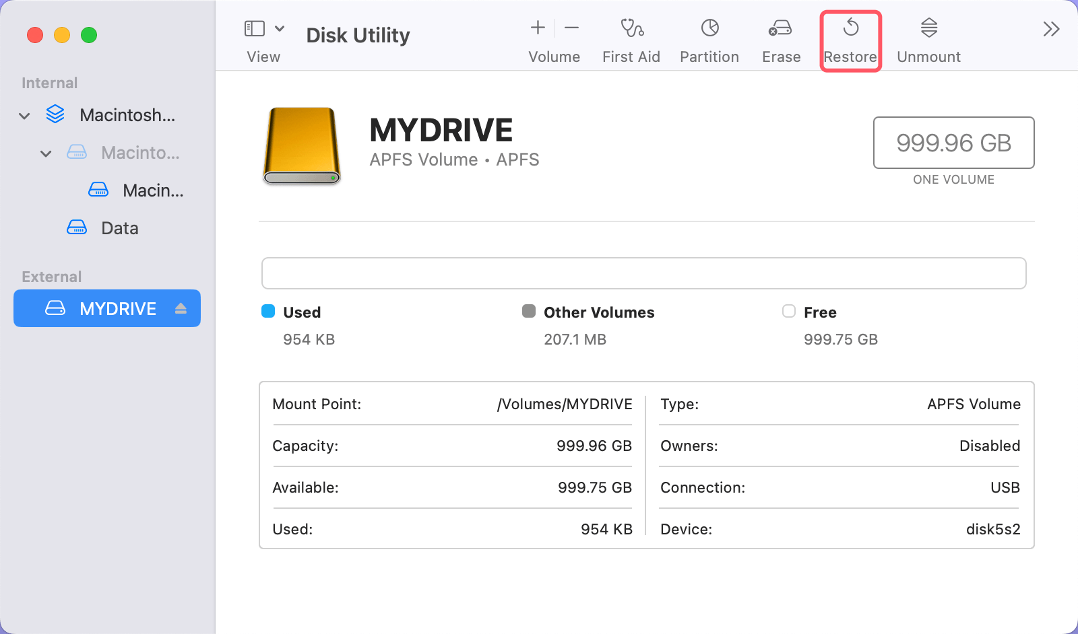Show hidden toolbar items with double-arrow
The height and width of the screenshot is (634, 1078).
[x=1050, y=28]
